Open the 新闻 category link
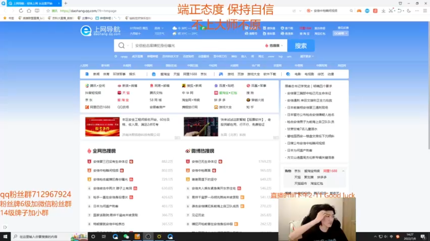 coord(96,74)
